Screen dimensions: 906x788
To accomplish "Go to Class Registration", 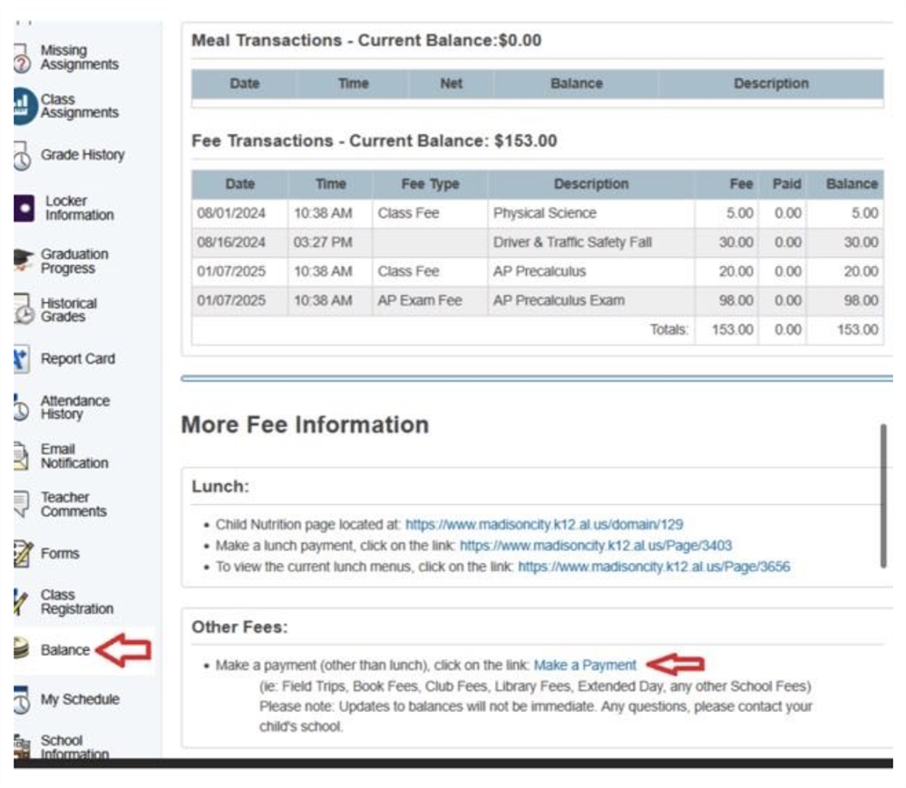I will pos(77,602).
